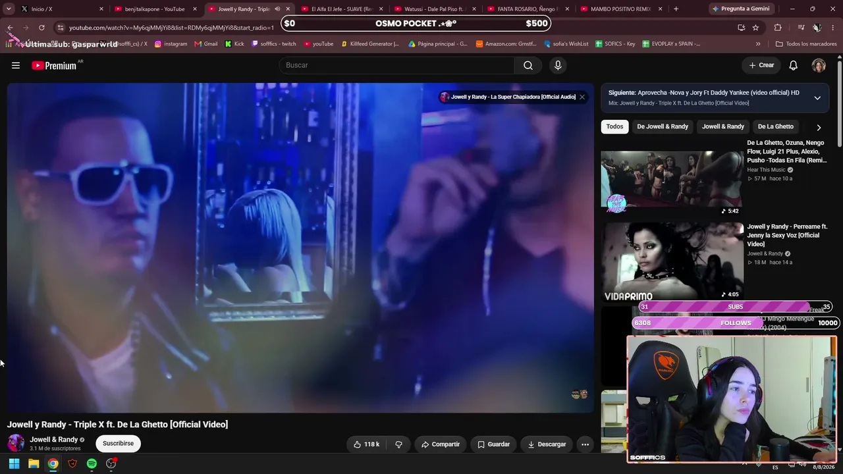Open the YouTube guide hamburger menu

(x=16, y=65)
